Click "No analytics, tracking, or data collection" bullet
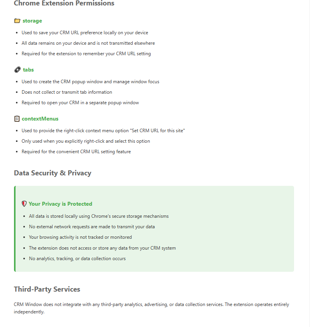 (77, 259)
